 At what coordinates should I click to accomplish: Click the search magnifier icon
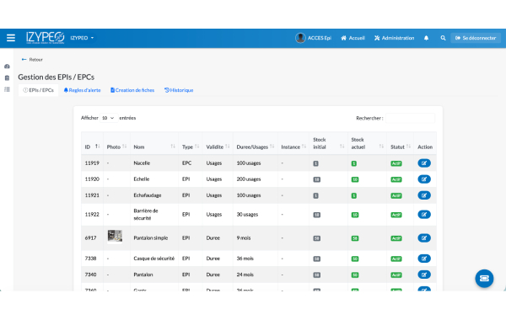443,38
